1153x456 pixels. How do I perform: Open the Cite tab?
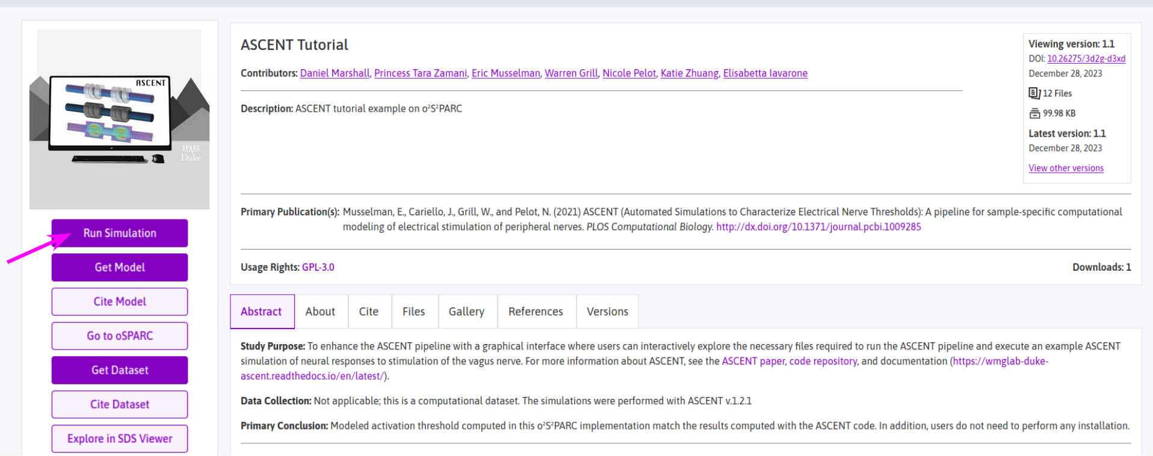tap(369, 312)
